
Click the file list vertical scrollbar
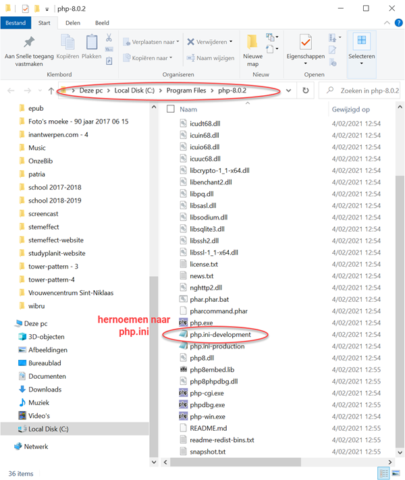pos(400,311)
